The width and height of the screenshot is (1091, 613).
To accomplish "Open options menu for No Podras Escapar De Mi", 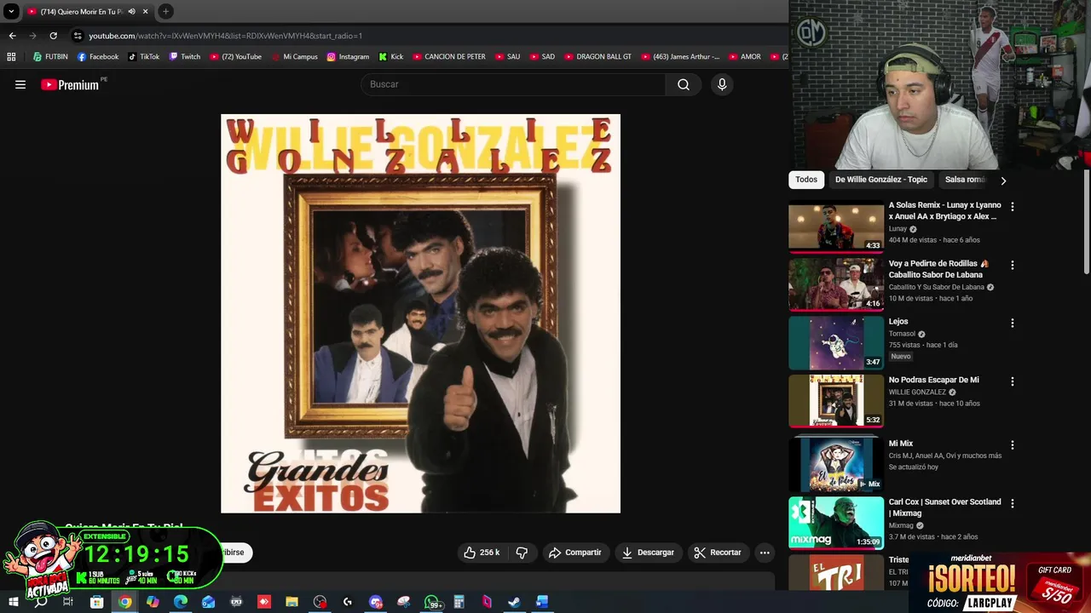I will [x=1013, y=382].
